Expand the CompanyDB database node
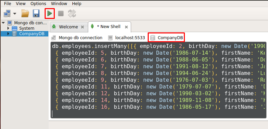The width and height of the screenshot is (268, 129). (8, 34)
